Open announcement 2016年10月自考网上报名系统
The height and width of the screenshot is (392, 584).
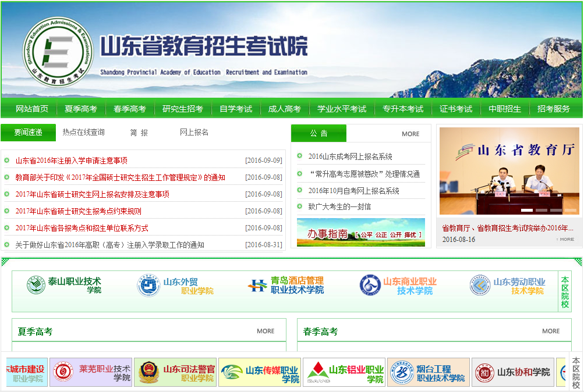pyautogui.click(x=354, y=191)
